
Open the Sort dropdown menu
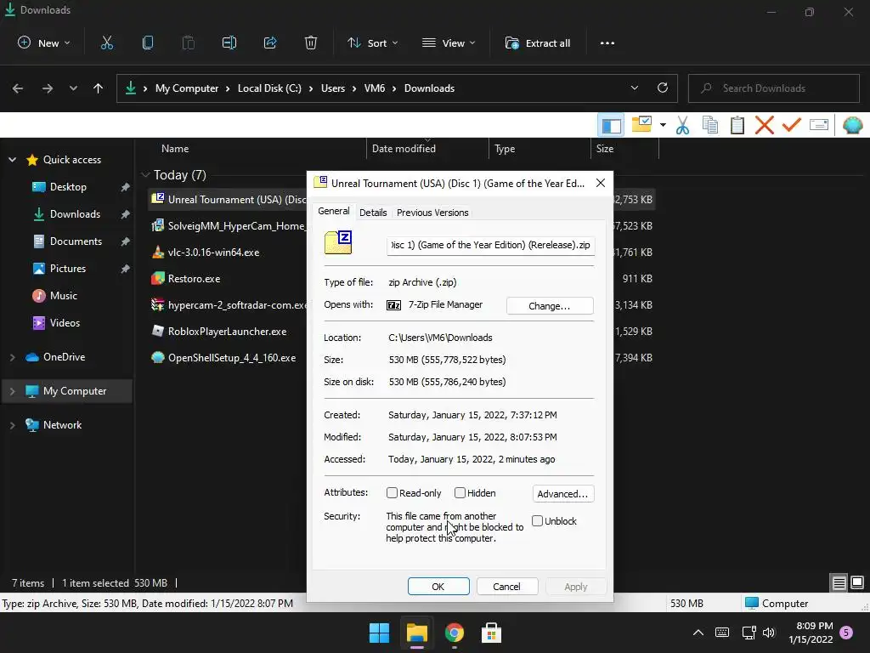point(372,43)
